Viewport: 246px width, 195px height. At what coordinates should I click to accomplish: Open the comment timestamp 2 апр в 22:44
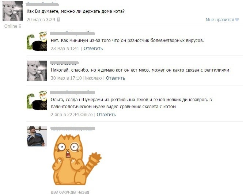click(x=65, y=114)
